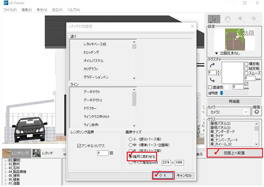Viewport: 264px width, 187px height.
Task: Open the 表示(V) menu
Action: point(42,10)
